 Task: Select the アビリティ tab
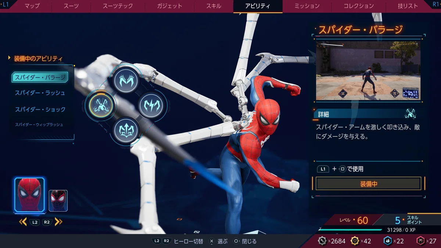pos(258,6)
